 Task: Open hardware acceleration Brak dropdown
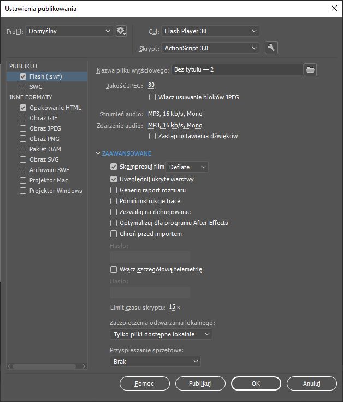click(x=156, y=362)
